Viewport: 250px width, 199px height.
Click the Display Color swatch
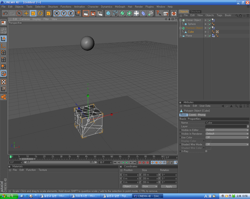click(208, 141)
